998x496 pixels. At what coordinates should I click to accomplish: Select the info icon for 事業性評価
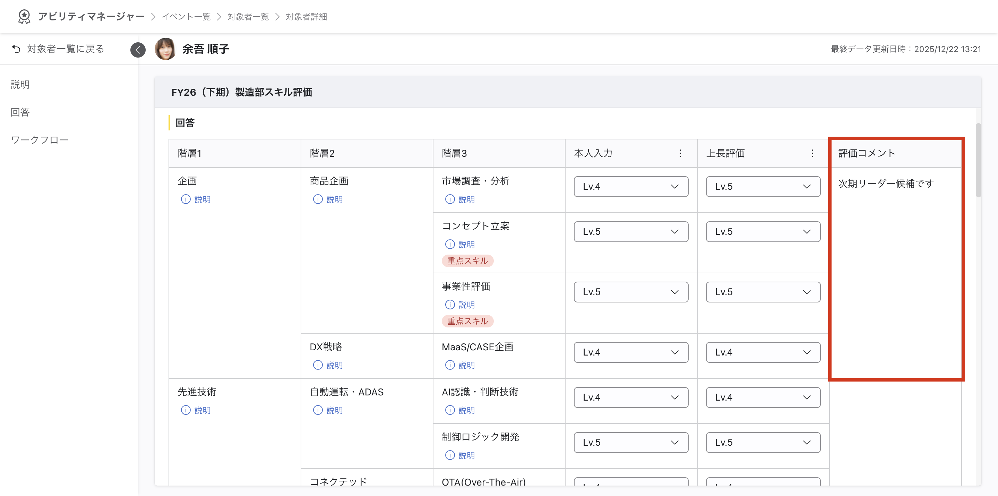(449, 305)
